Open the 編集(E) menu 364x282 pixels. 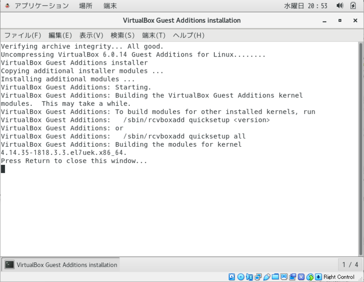pyautogui.click(x=61, y=36)
